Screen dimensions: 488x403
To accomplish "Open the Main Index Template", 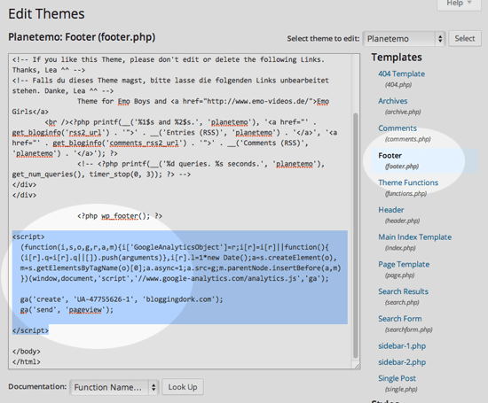I will (x=415, y=237).
